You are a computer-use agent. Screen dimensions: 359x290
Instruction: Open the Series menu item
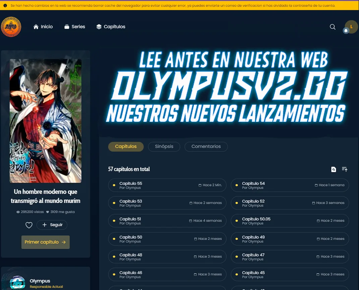74,27
